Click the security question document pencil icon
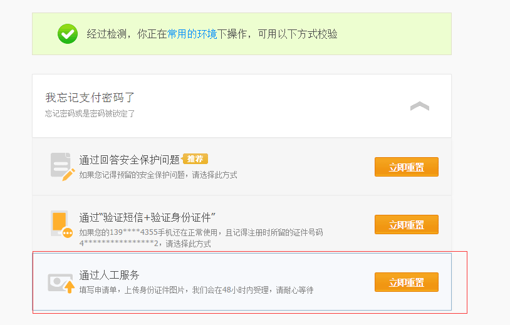This screenshot has width=510, height=325. [x=63, y=167]
